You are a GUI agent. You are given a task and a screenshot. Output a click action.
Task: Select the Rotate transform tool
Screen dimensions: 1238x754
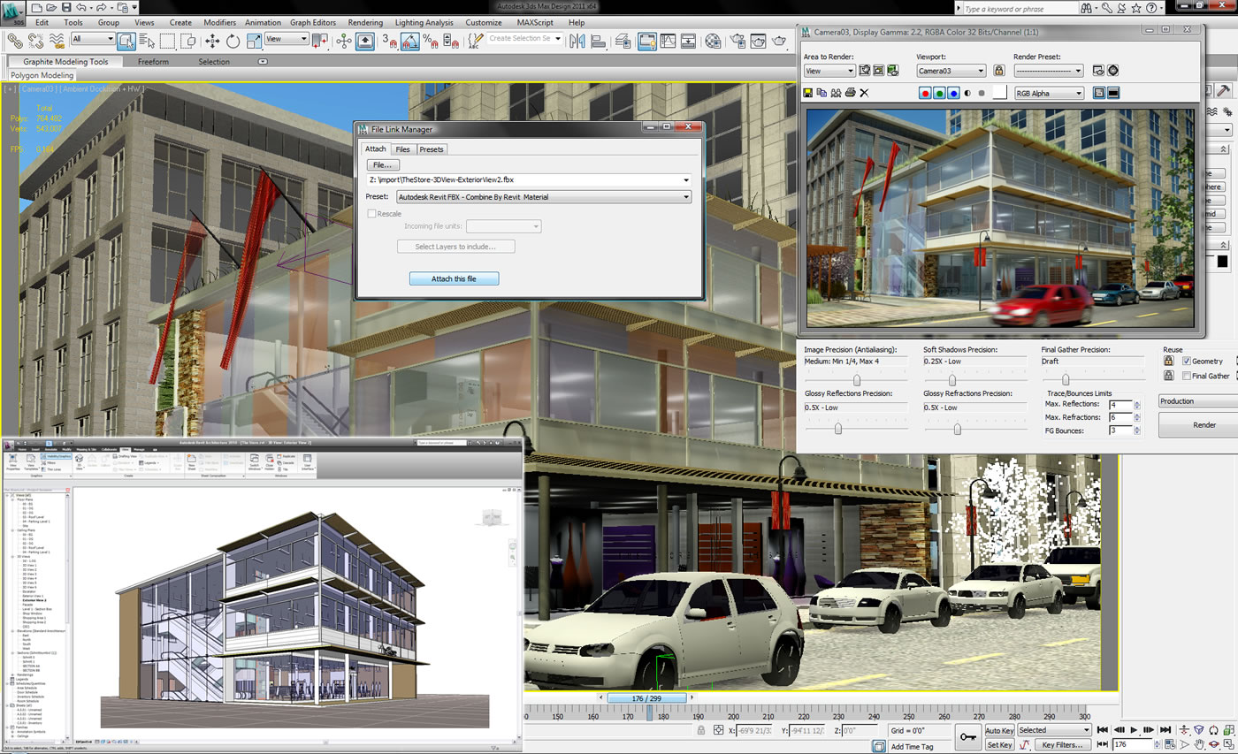click(233, 41)
